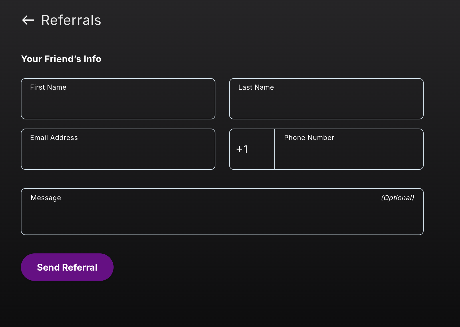The image size is (460, 327).
Task: Submit with the Send Referral button
Action: (x=67, y=267)
